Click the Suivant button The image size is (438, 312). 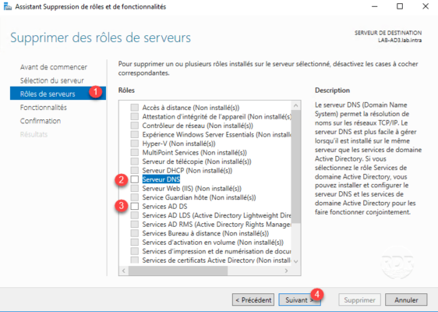pos(299,300)
